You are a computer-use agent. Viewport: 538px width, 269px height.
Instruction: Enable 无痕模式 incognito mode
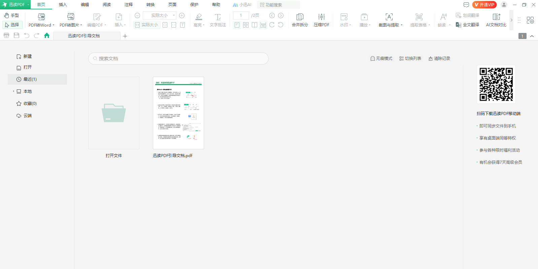pyautogui.click(x=381, y=59)
